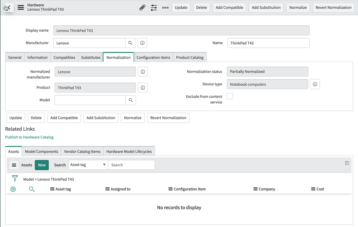Select the Normalization tab
Screen dimensions: 358x227
118,57
